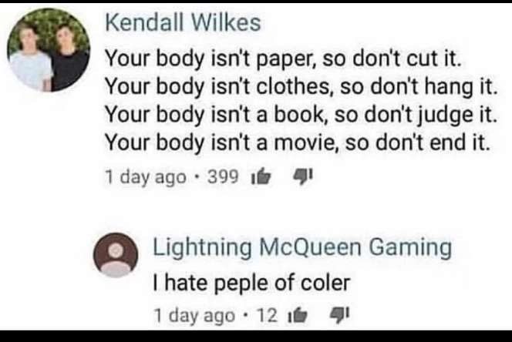Open the '1 day ago' timestamp beside 12
The image size is (512, 342).
coord(194,316)
